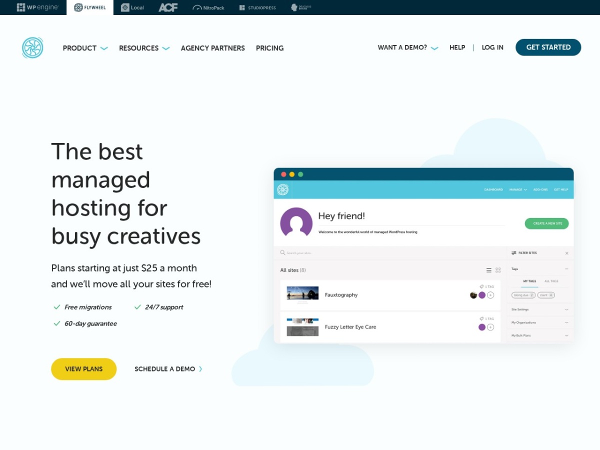Click the Create a New Site button

(x=546, y=223)
